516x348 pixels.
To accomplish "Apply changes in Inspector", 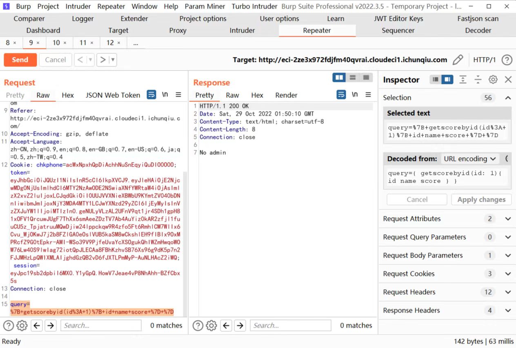I will 481,200.
